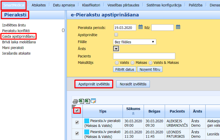Uncheck the Aleksejs Urbanovičs row checkbox

pos(77,122)
